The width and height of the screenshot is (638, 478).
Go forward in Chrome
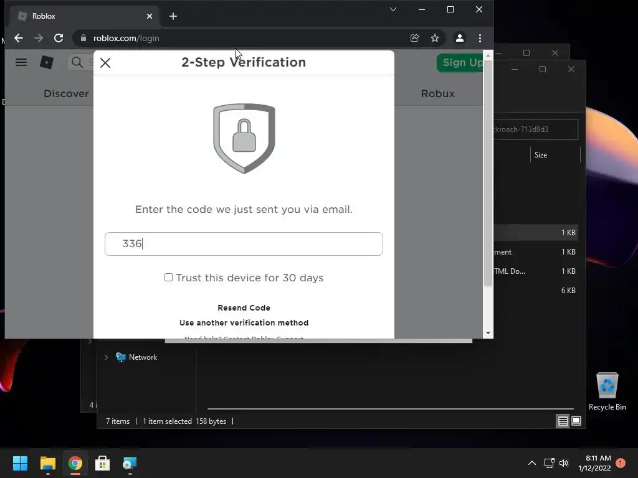[x=39, y=38]
